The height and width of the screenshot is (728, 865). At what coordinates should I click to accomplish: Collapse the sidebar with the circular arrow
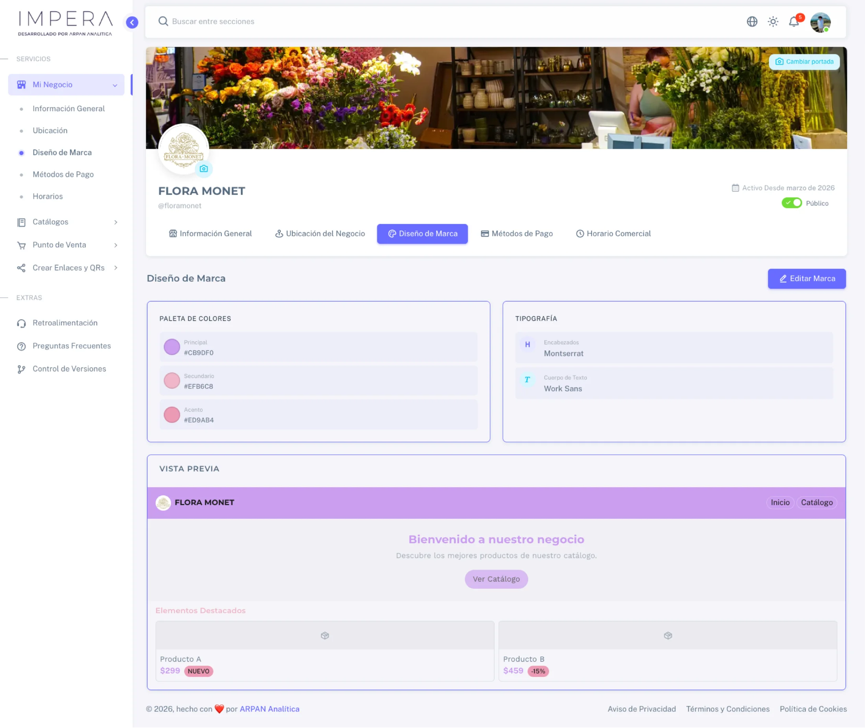pyautogui.click(x=132, y=23)
